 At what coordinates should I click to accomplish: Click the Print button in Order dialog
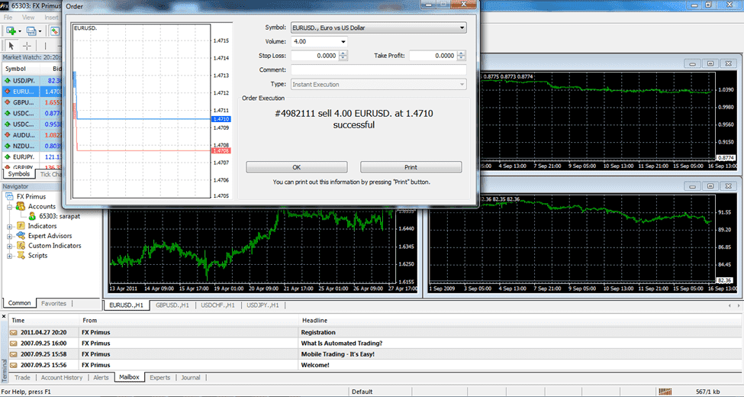(x=411, y=167)
